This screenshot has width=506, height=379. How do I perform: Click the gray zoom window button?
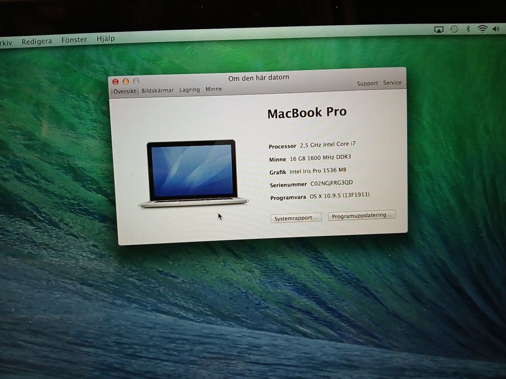click(x=136, y=81)
